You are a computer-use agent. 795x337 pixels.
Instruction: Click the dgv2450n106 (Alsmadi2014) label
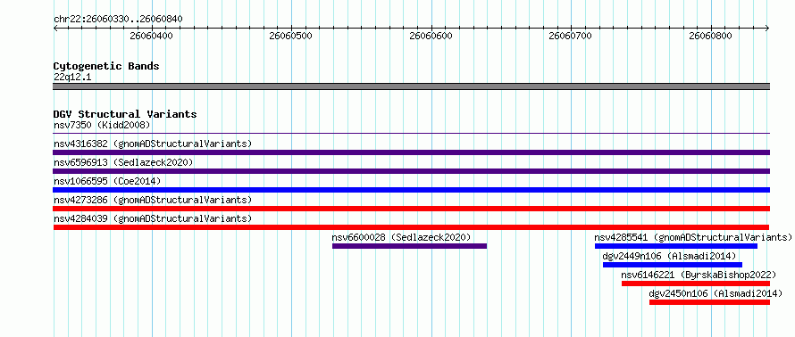(715, 293)
